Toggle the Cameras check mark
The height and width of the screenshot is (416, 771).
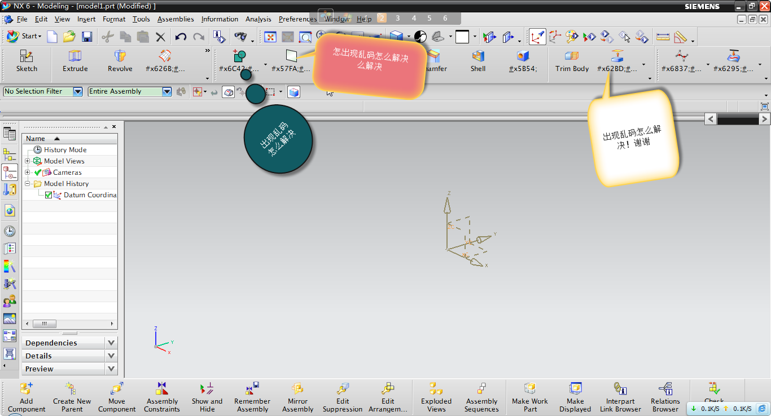38,172
